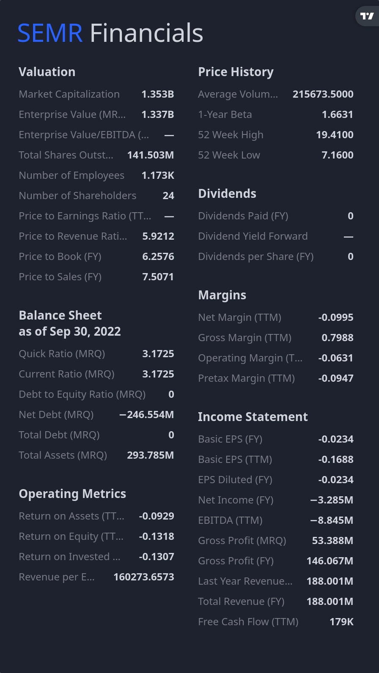Click the Margins section header
The image size is (379, 673).
tap(222, 295)
